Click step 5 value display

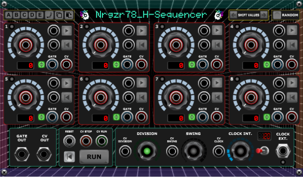pos(26,118)
